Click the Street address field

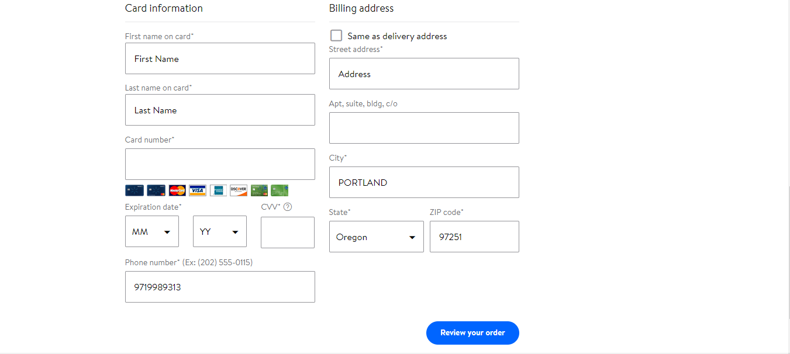click(x=424, y=74)
